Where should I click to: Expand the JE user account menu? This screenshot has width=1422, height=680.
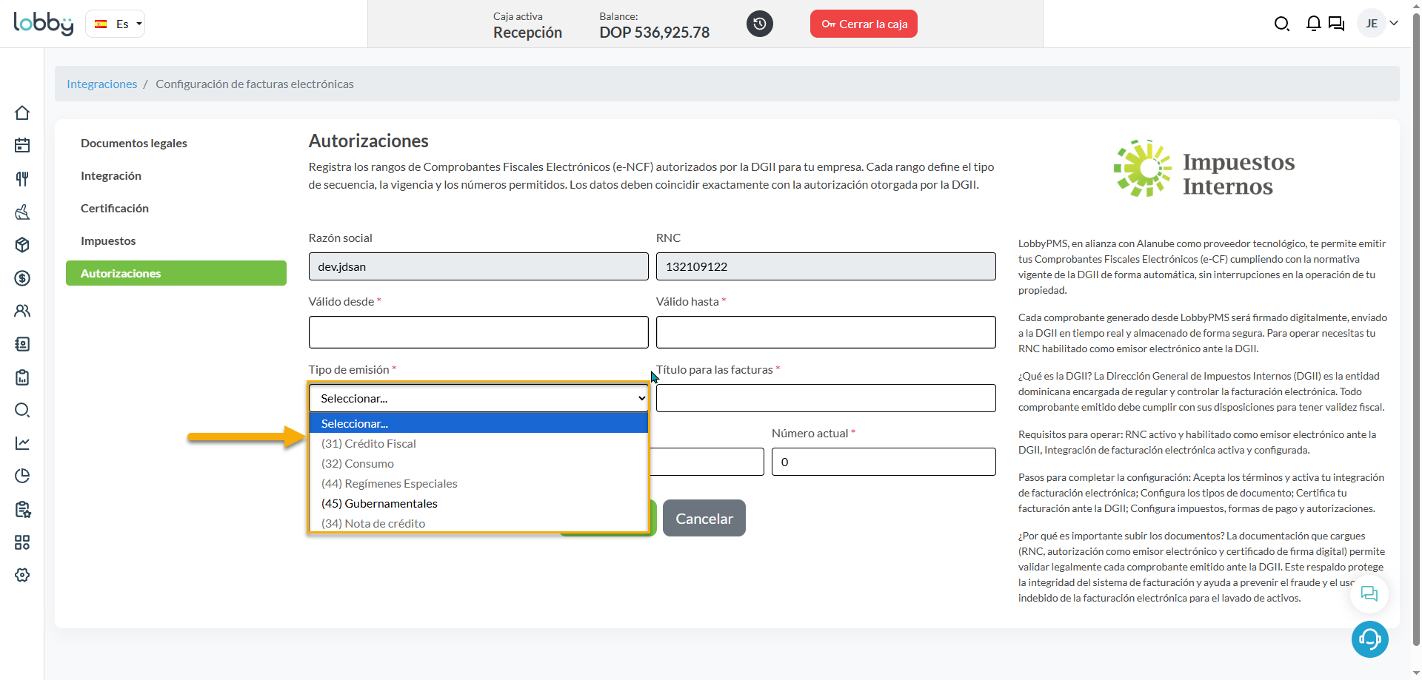coord(1378,24)
